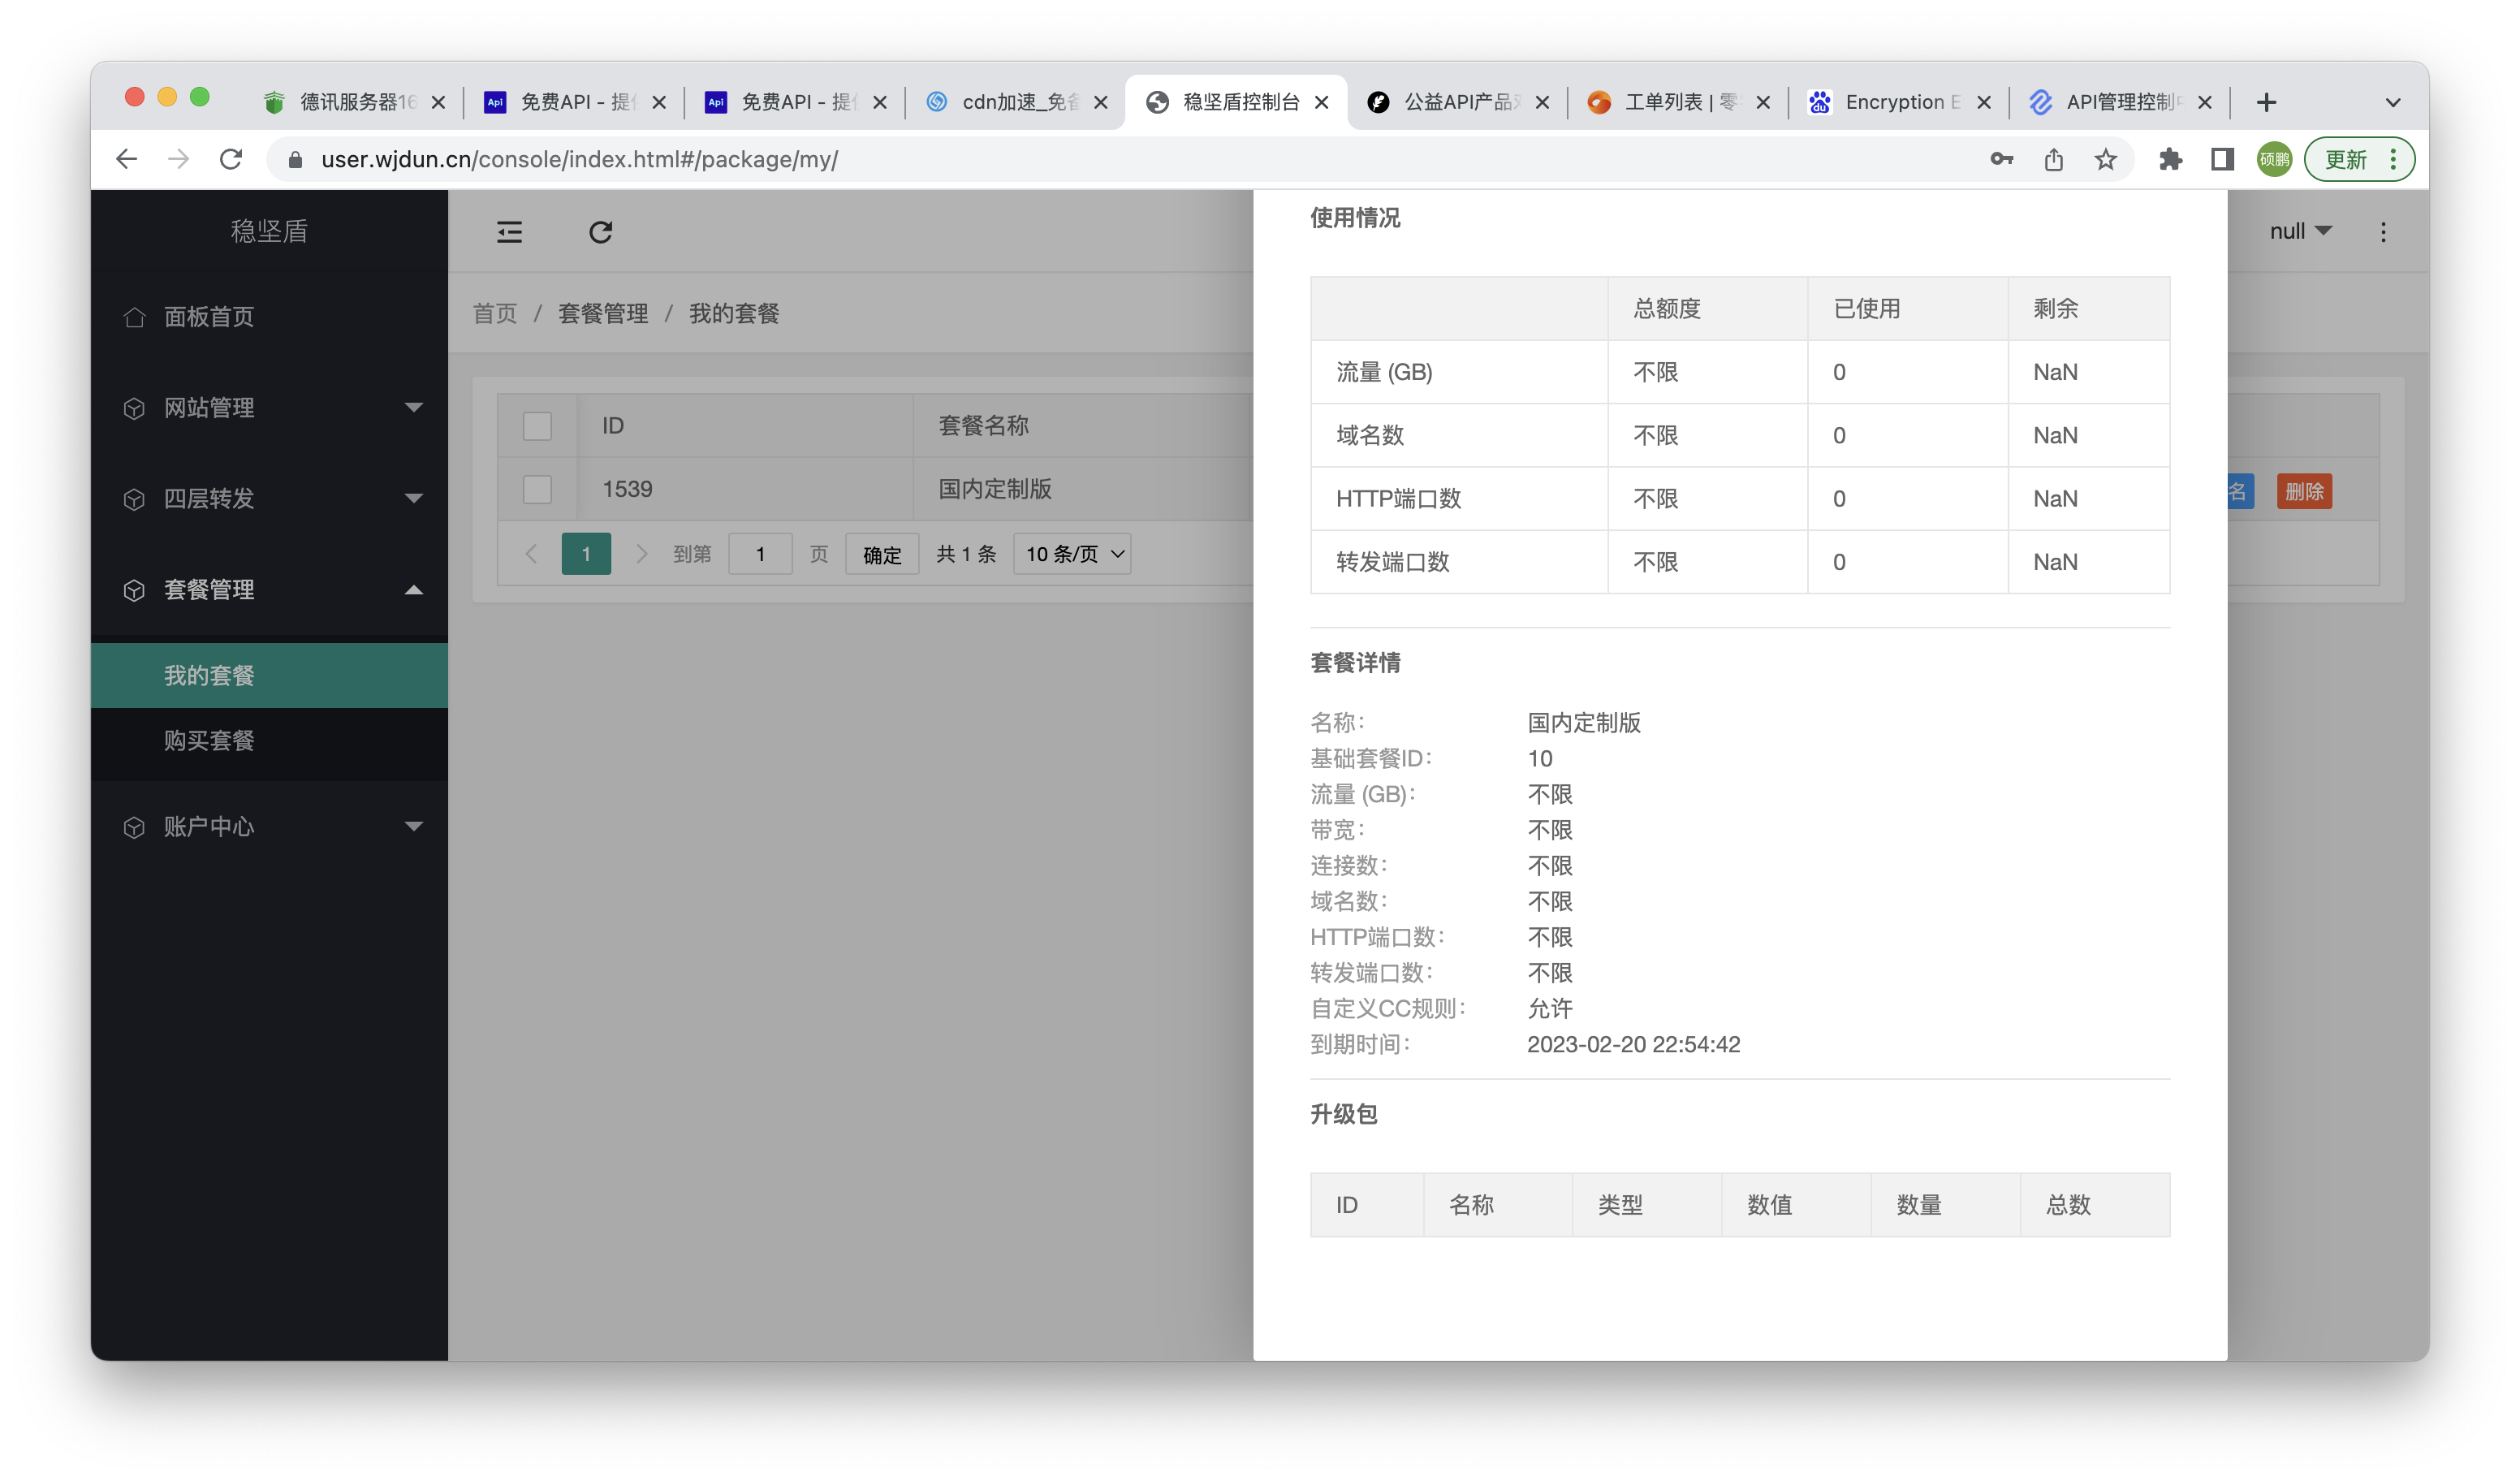Switch to the 工单列表 browser tab

1668,101
